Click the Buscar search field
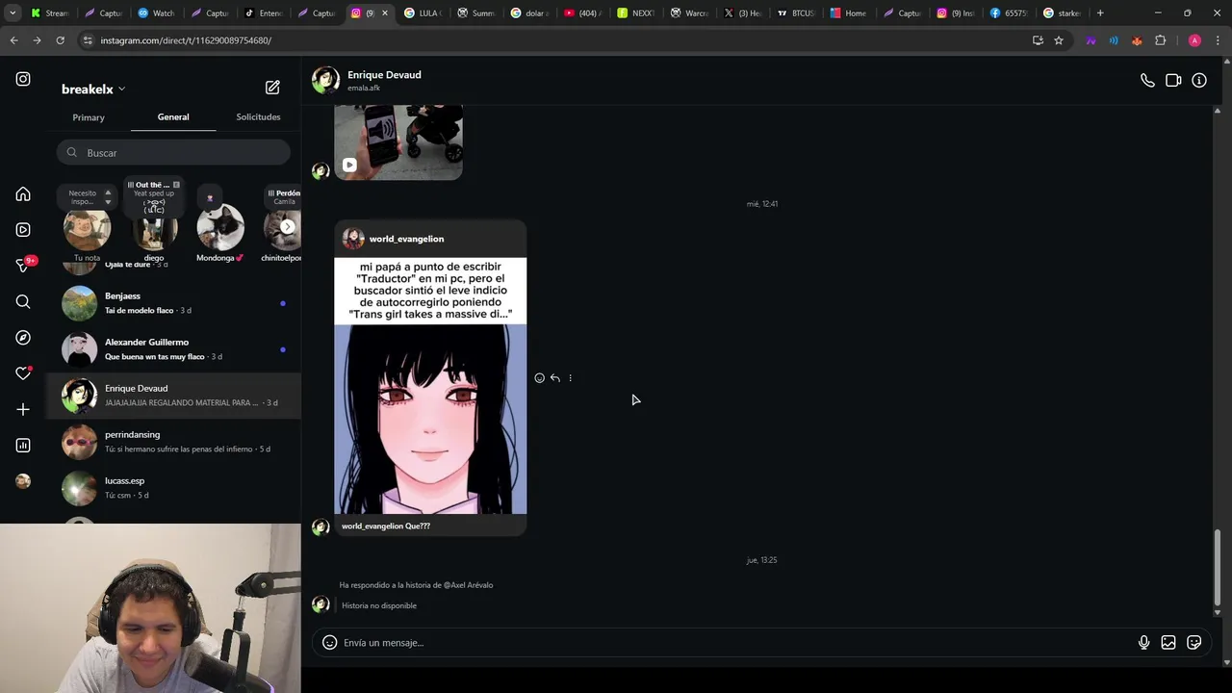The width and height of the screenshot is (1232, 693). coord(173,153)
